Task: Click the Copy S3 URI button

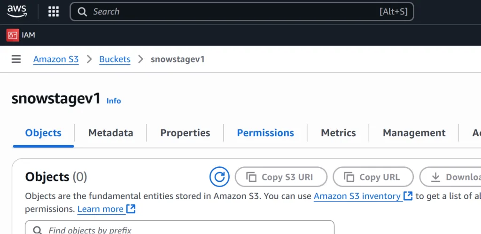Action: [x=281, y=177]
